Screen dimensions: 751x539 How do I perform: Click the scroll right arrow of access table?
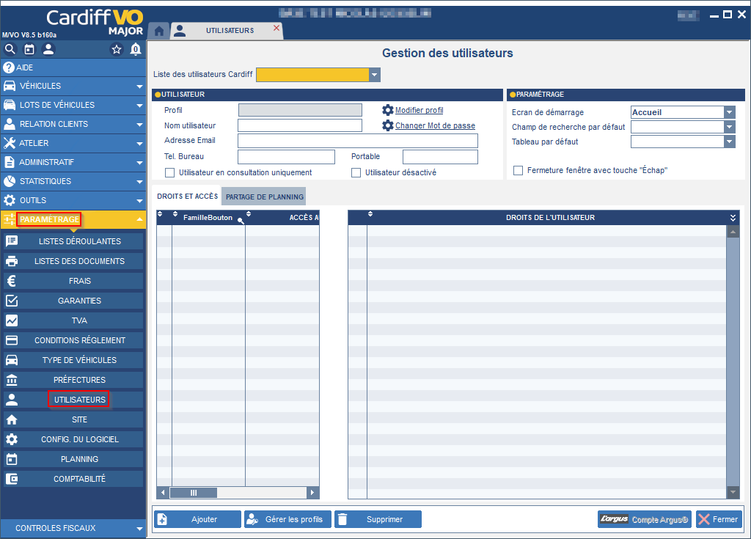(x=312, y=493)
